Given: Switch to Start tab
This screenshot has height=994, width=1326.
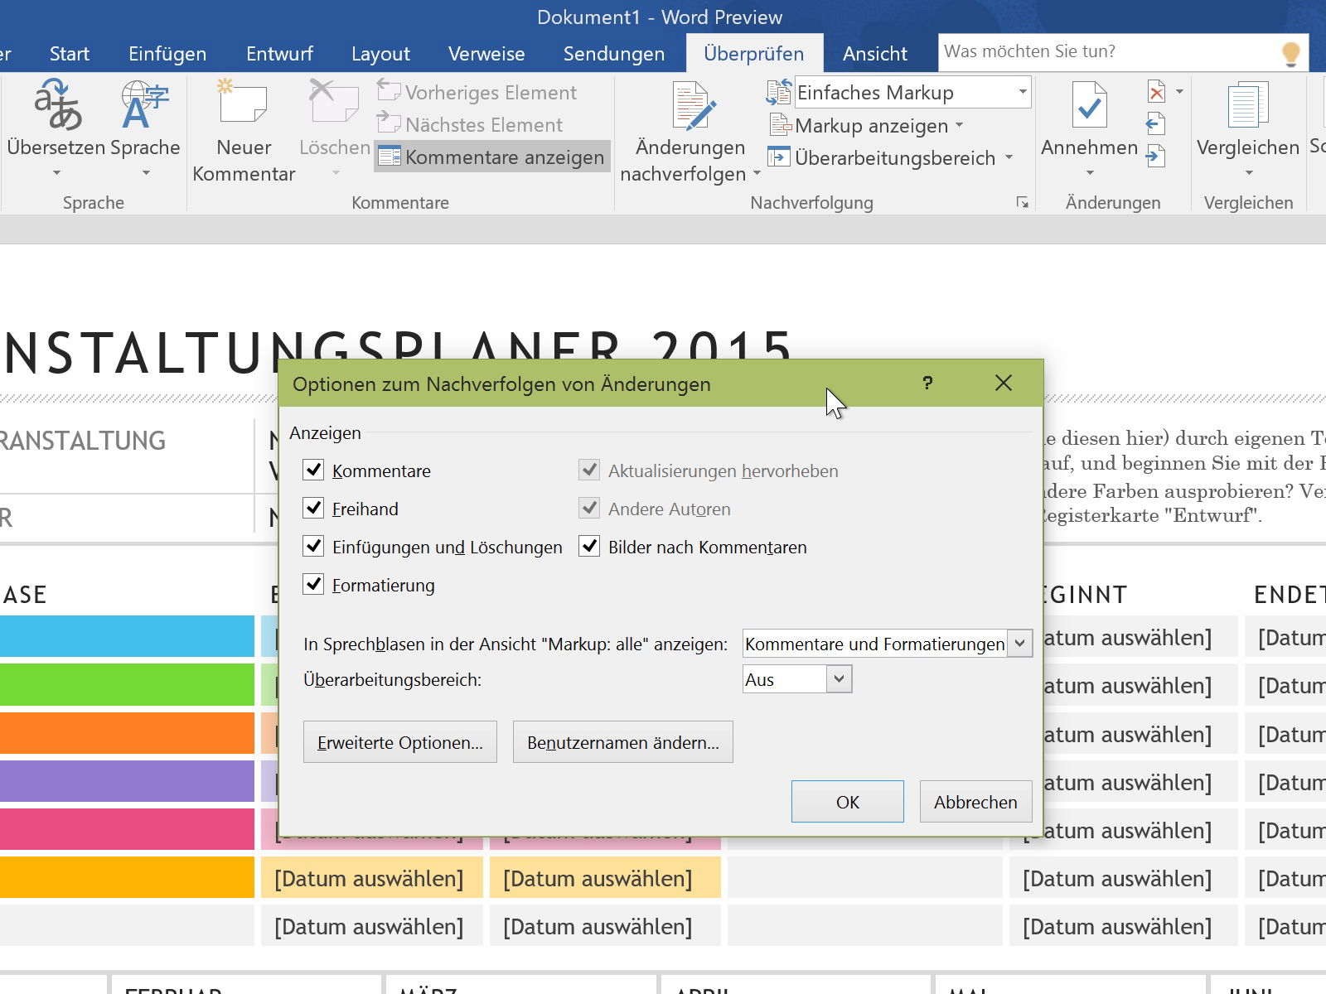Looking at the screenshot, I should 69,54.
